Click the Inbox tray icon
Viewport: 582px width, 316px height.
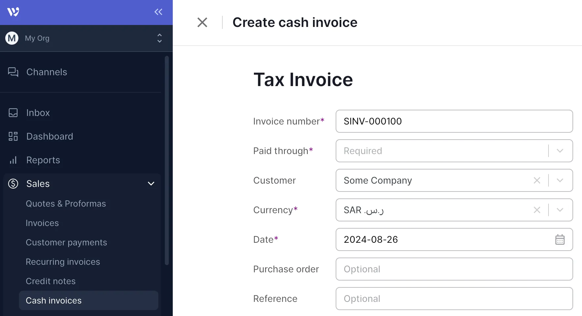[x=13, y=113]
